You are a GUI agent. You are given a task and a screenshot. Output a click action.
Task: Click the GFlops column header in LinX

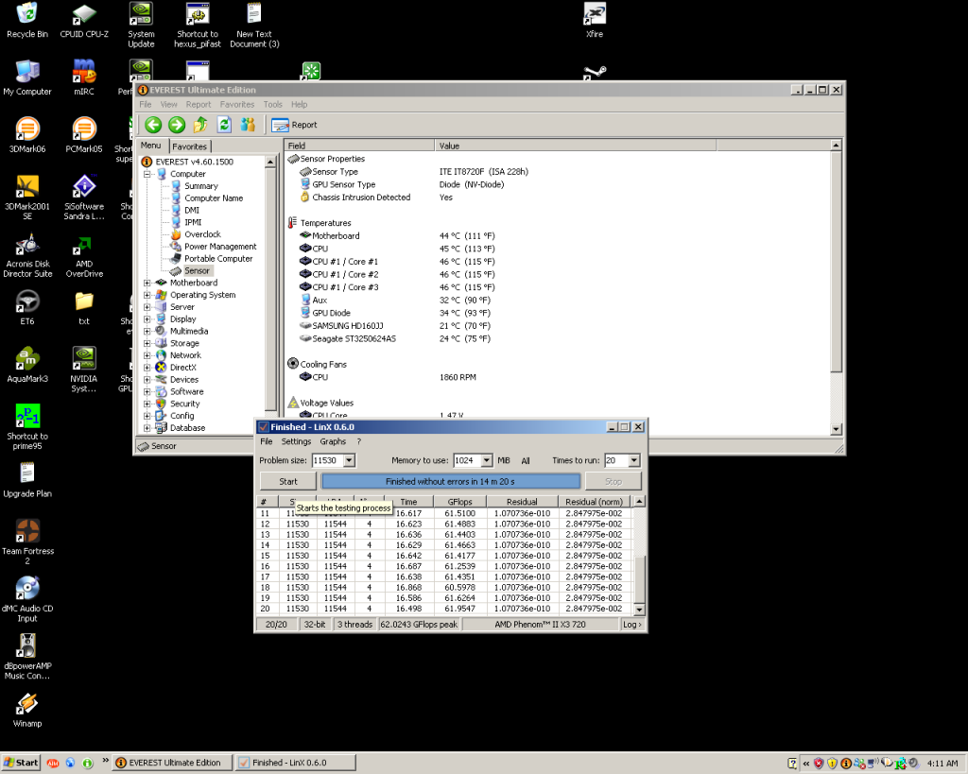[x=460, y=502]
